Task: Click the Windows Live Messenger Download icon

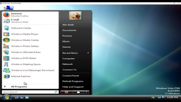Action: [7, 70]
